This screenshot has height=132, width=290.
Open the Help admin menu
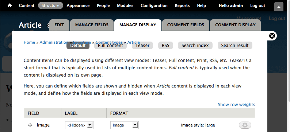coord(201,5)
